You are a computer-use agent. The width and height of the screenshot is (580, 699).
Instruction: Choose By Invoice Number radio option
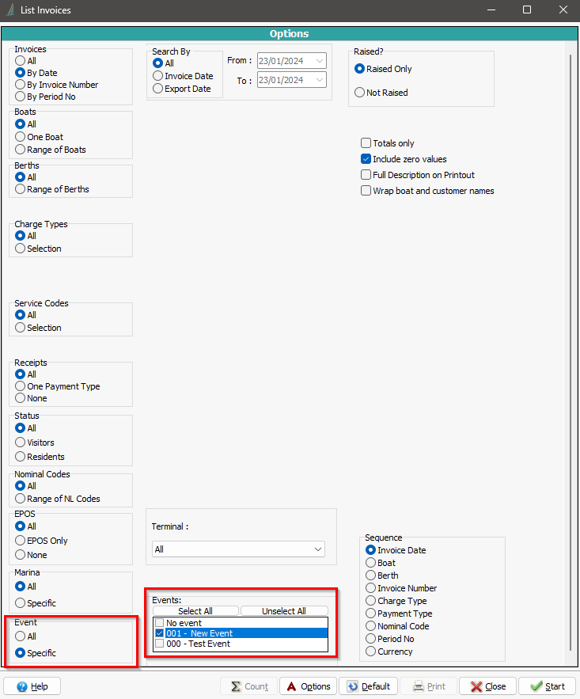tap(21, 85)
